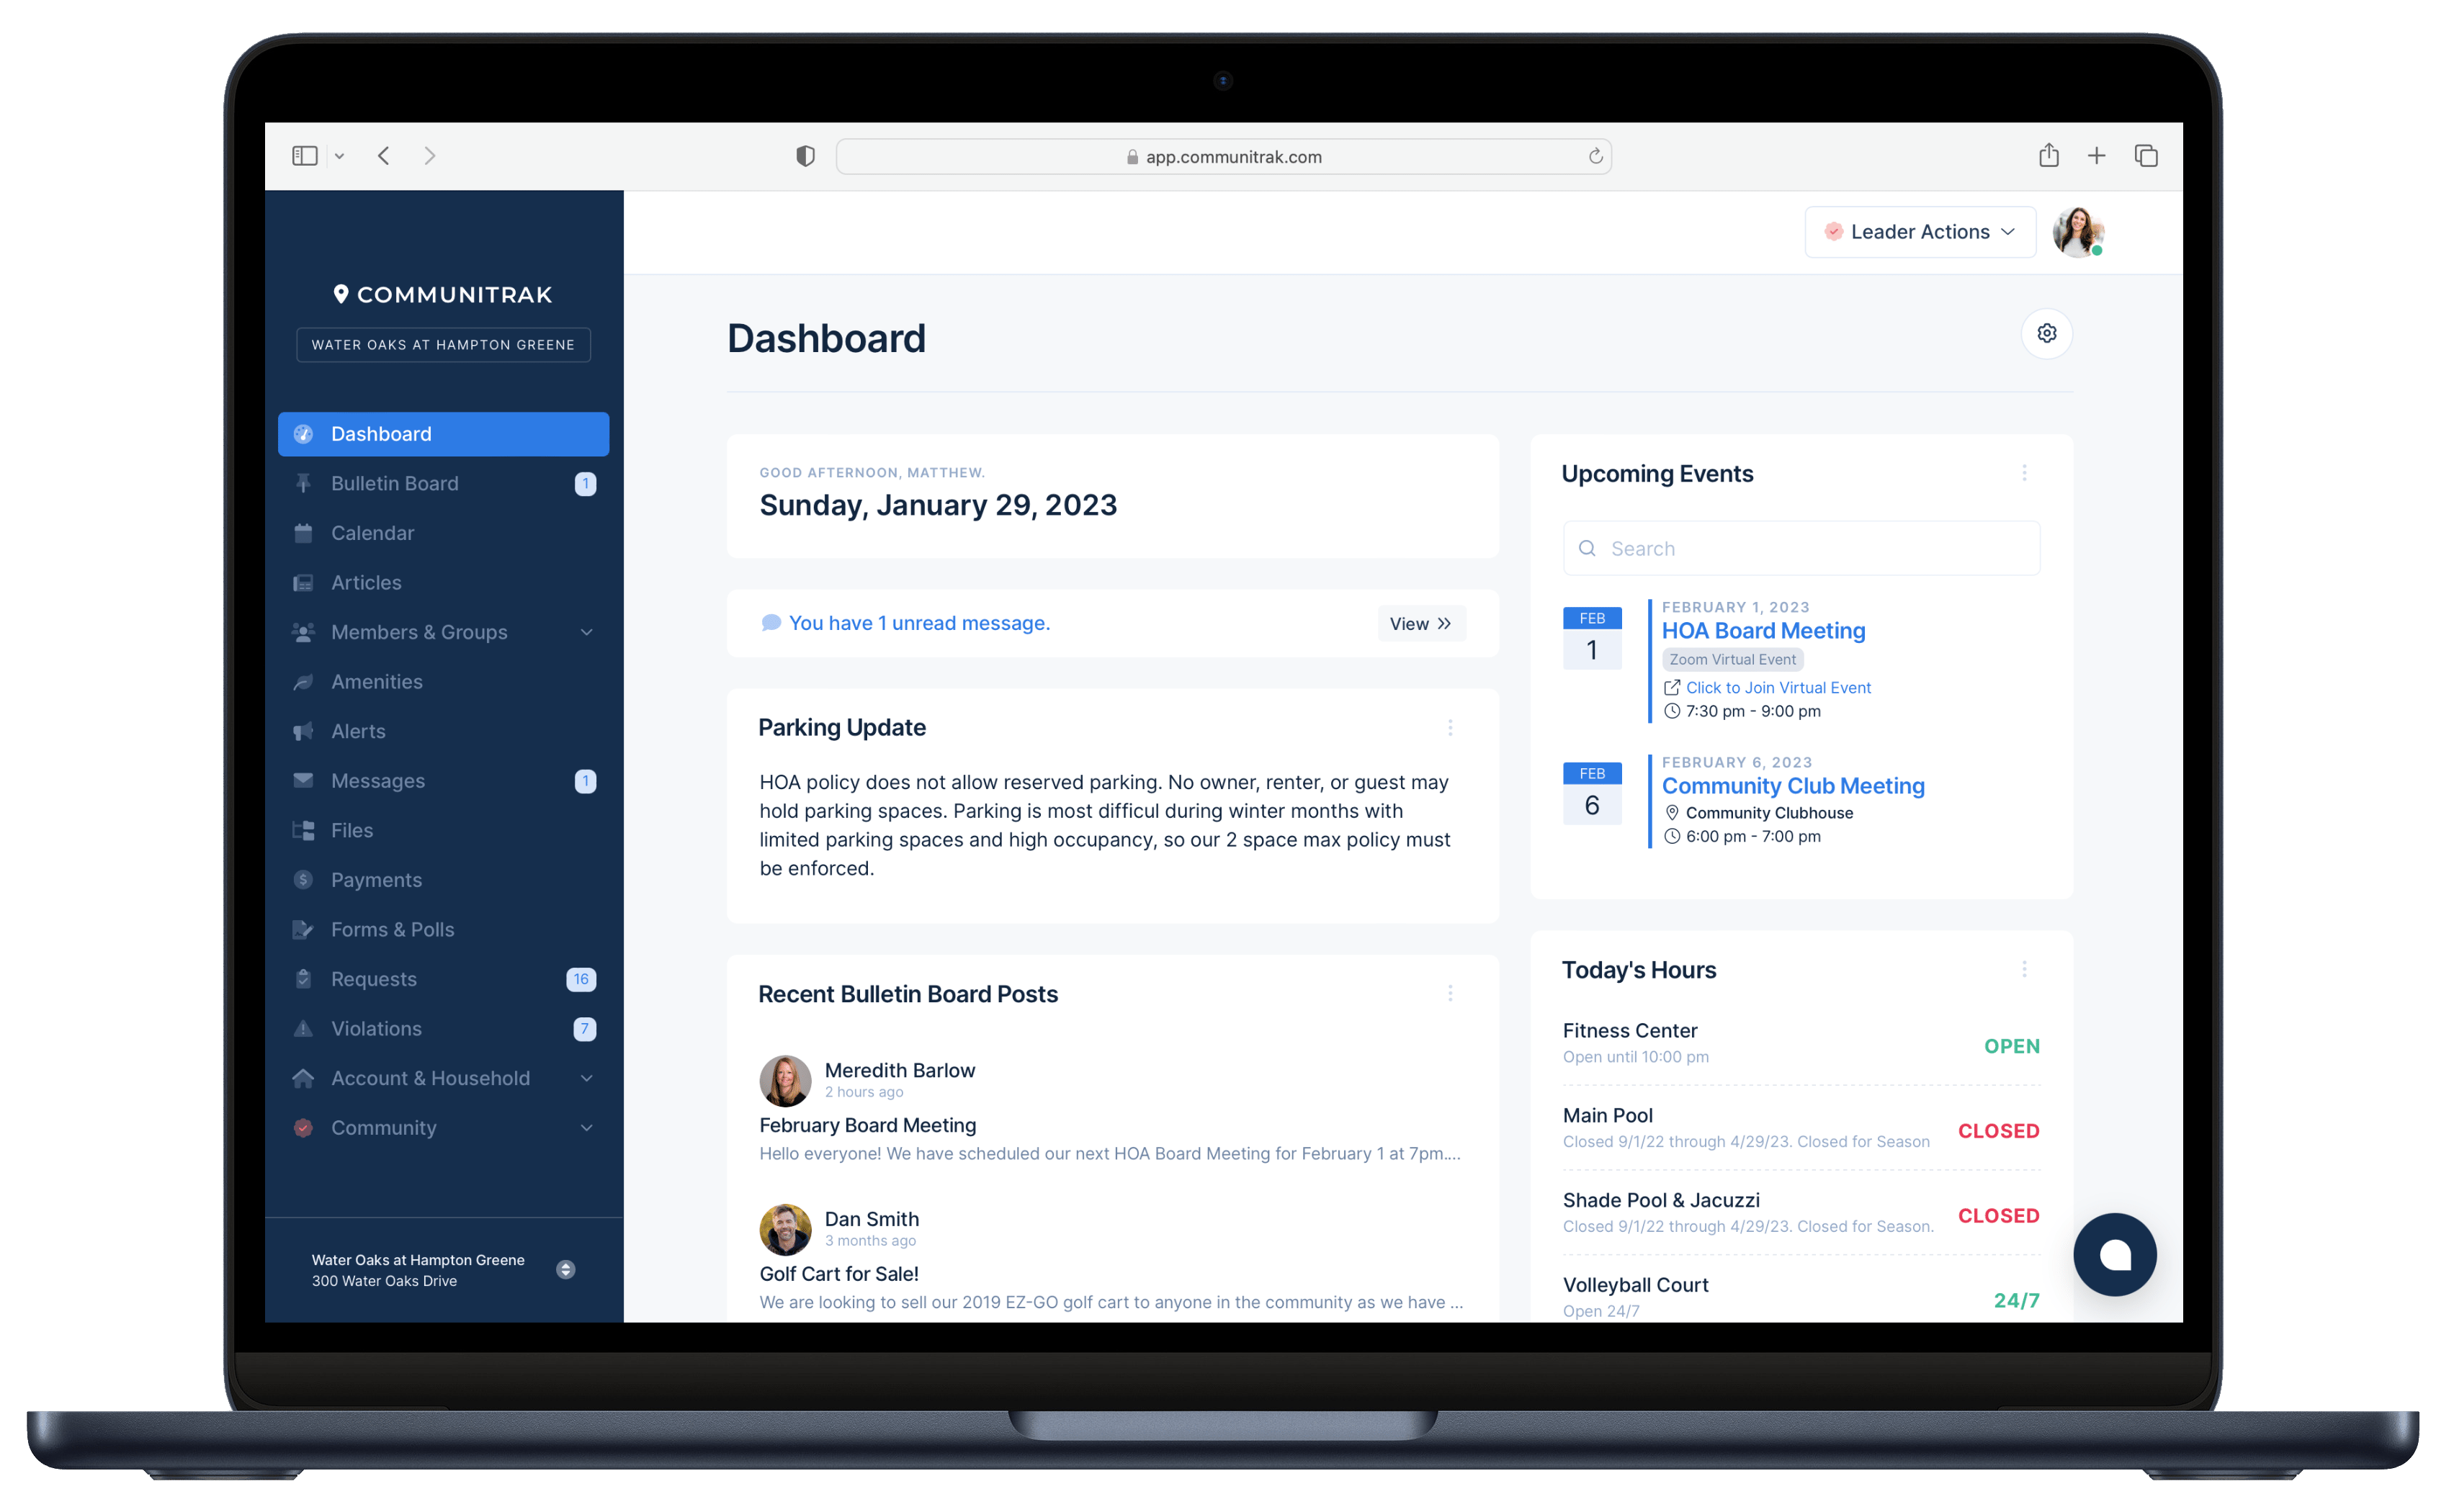Click the Calendar sidebar icon
This screenshot has height=1512, width=2449.
(x=306, y=533)
